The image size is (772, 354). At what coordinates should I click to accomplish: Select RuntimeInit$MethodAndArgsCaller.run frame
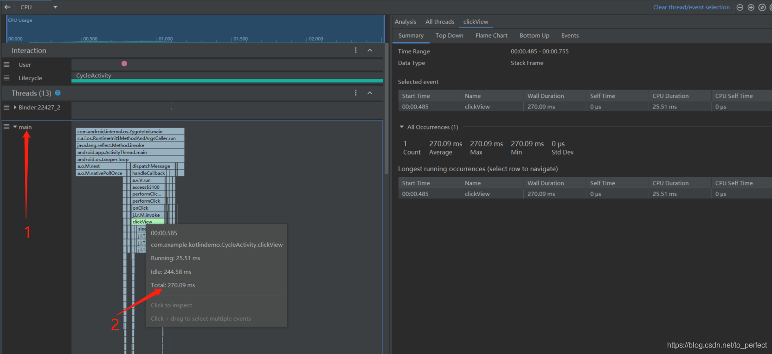tap(130, 138)
